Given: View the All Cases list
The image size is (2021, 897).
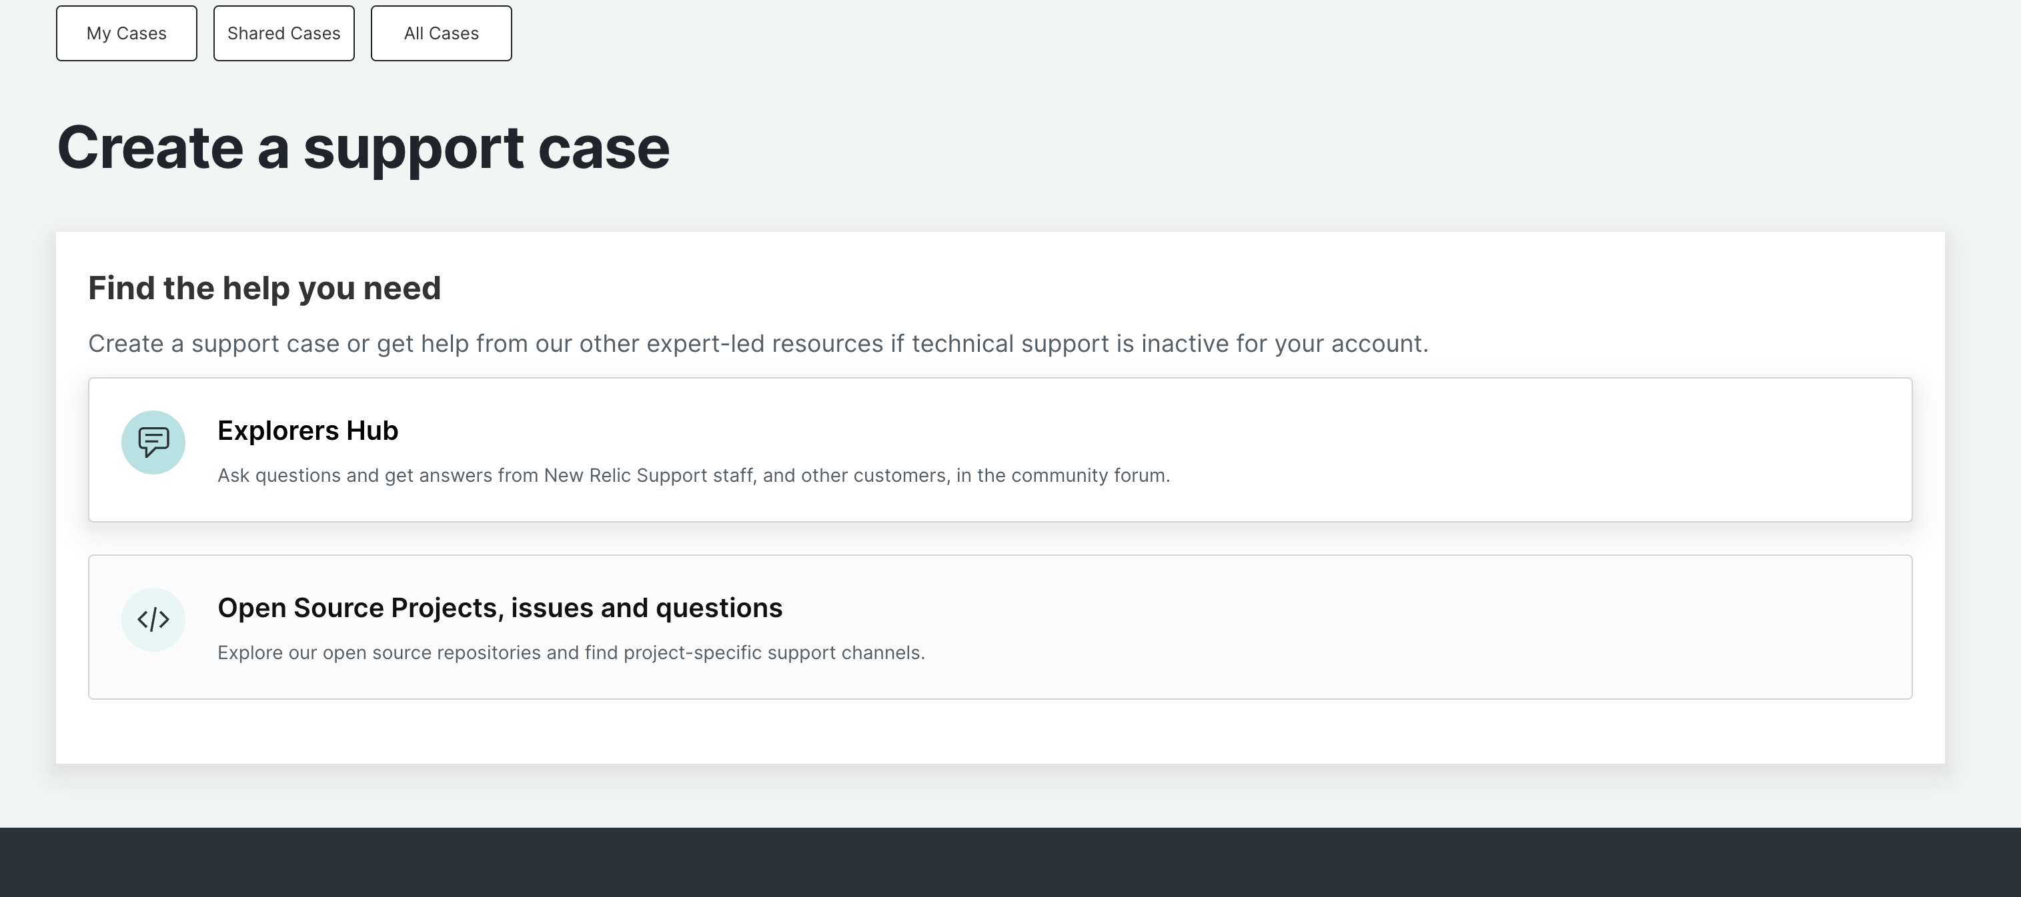Looking at the screenshot, I should point(440,33).
